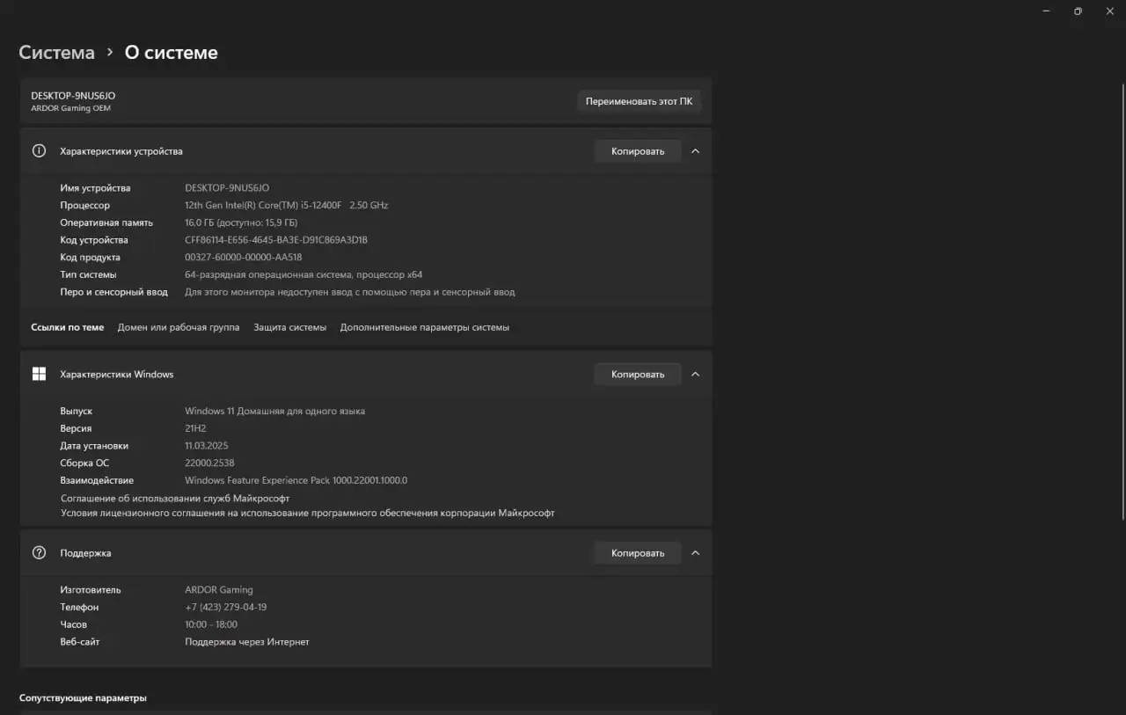Copy the device specifications with "Копировать"

tap(638, 151)
